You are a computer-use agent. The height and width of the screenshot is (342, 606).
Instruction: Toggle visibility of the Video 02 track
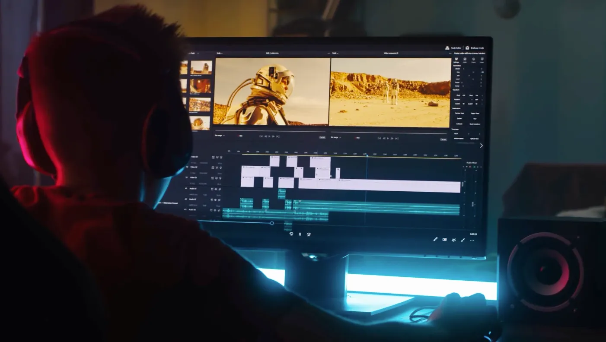click(221, 167)
